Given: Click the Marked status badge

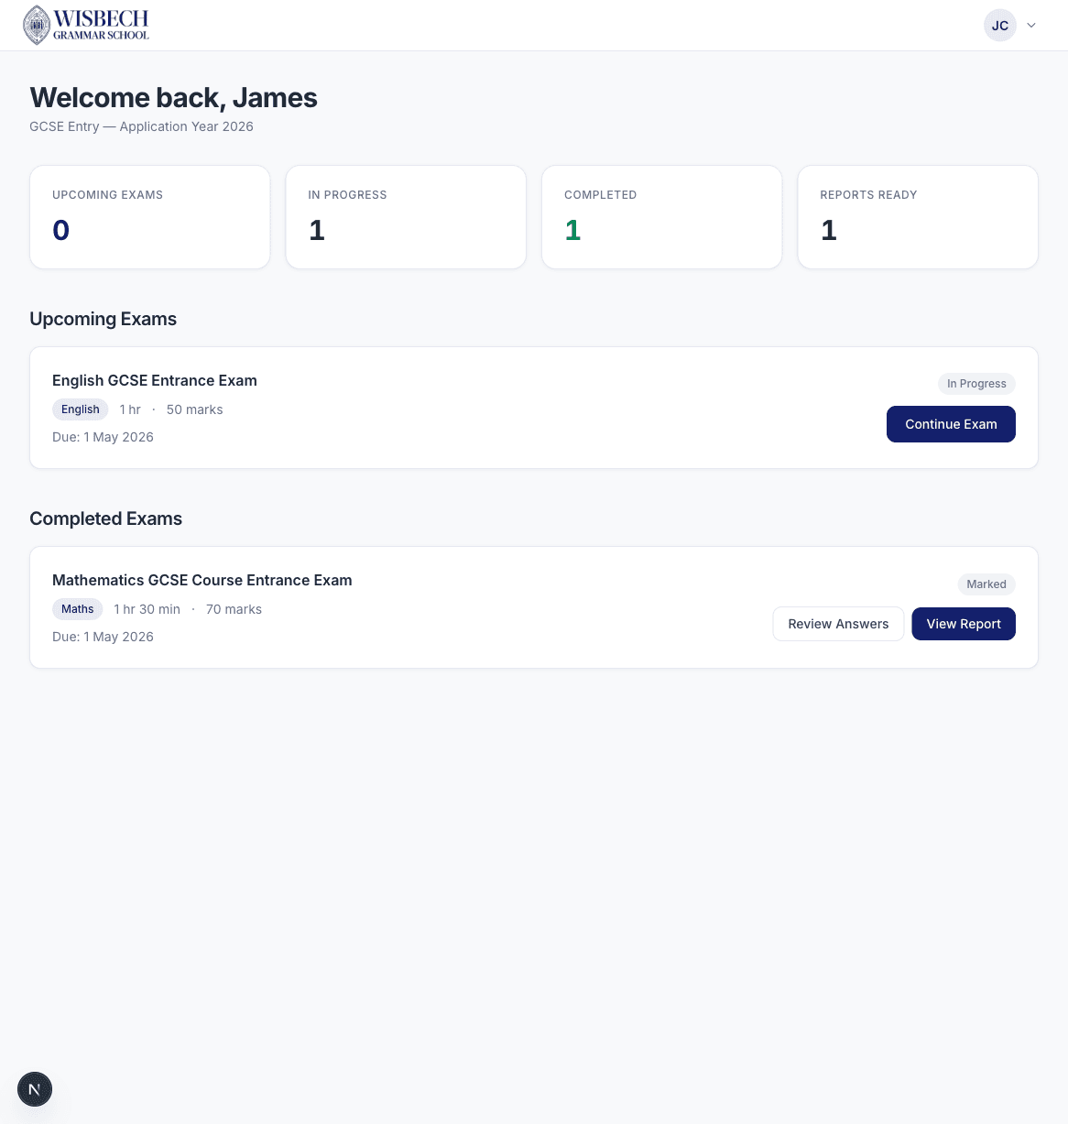Looking at the screenshot, I should (x=986, y=584).
